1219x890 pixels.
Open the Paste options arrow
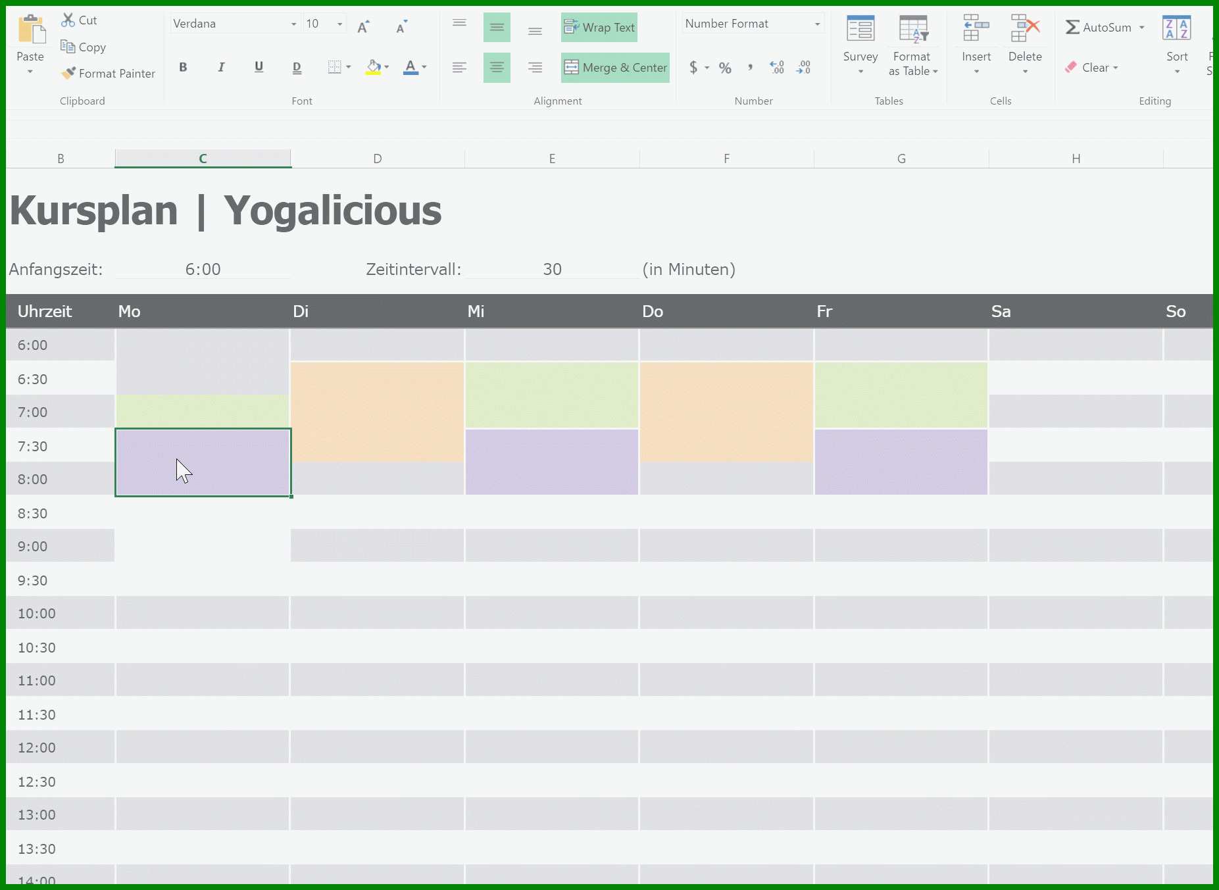(30, 72)
